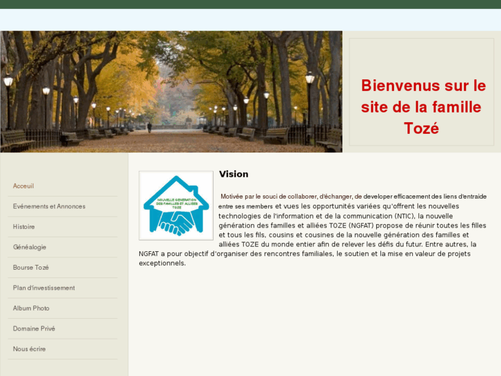
Task: Go to Domaine Privé section
Action: tap(34, 328)
